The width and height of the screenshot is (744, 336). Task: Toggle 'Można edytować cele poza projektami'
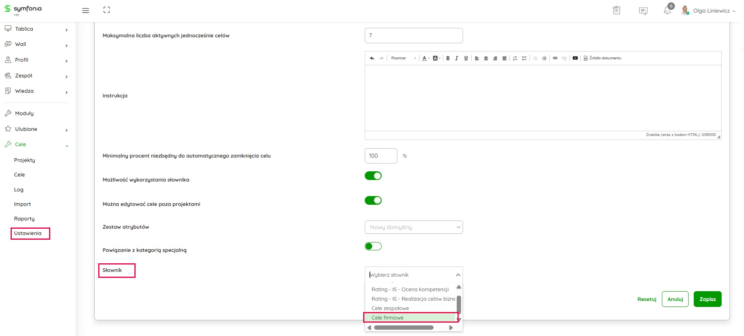point(373,200)
